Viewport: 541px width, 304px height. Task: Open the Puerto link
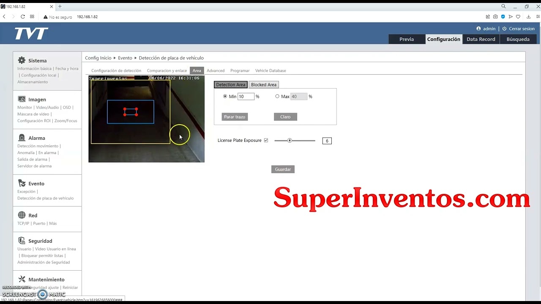(39, 223)
